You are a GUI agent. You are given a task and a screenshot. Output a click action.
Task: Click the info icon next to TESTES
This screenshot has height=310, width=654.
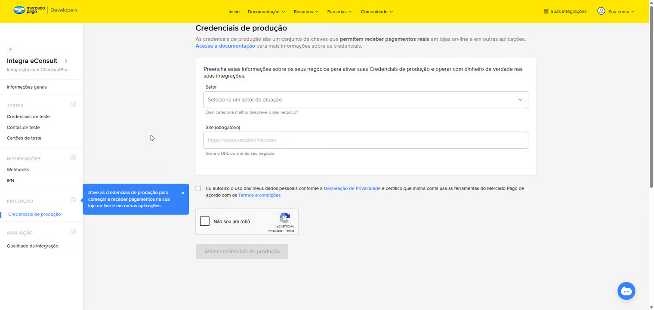pyautogui.click(x=73, y=104)
